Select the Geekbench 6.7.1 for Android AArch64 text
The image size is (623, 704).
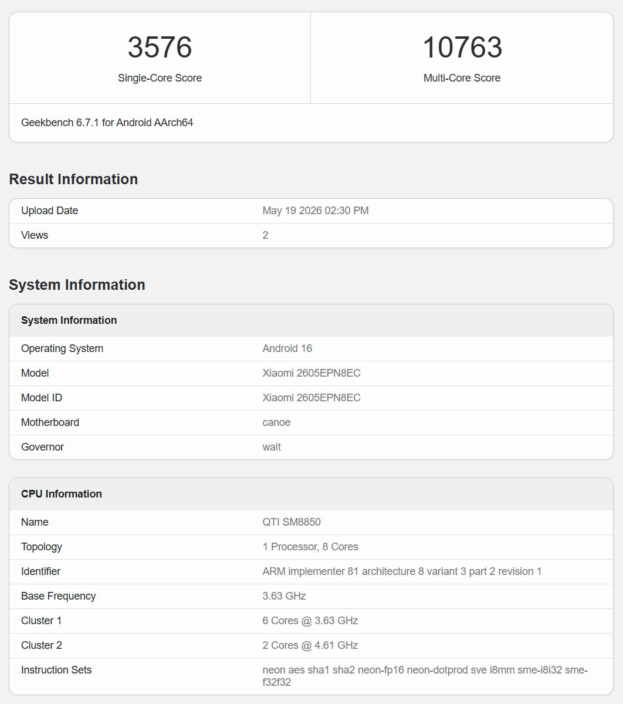point(107,123)
